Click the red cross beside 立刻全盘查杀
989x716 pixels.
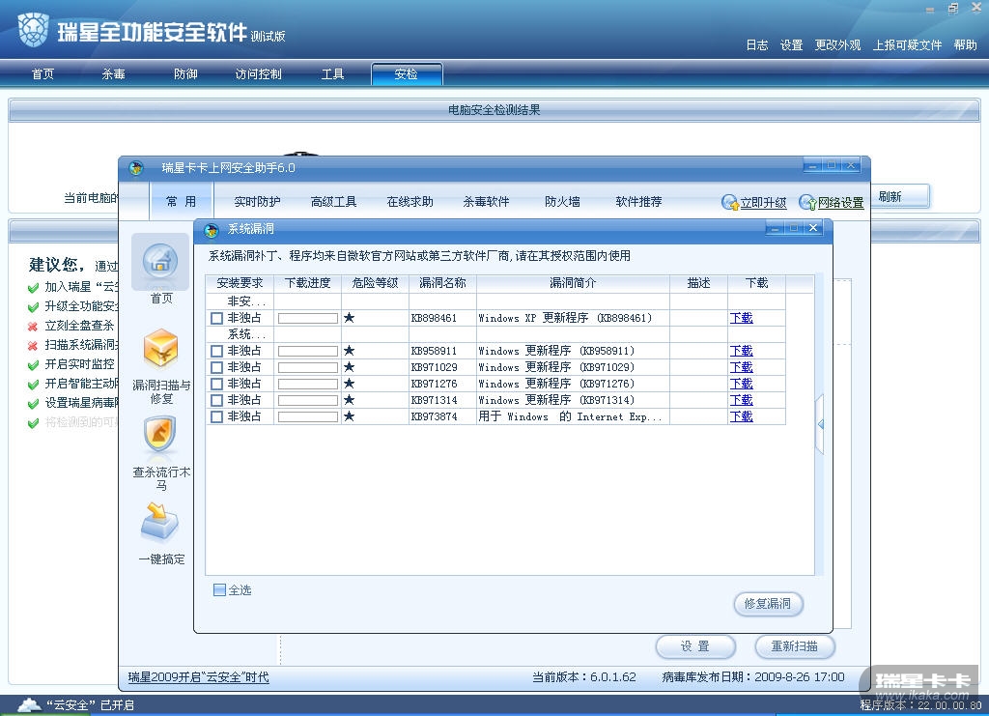point(33,327)
